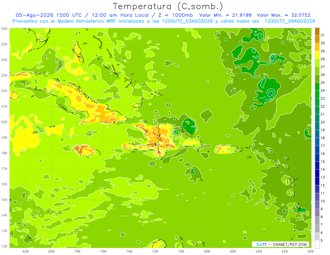Click the legend value 31

pyautogui.click(x=323, y=35)
